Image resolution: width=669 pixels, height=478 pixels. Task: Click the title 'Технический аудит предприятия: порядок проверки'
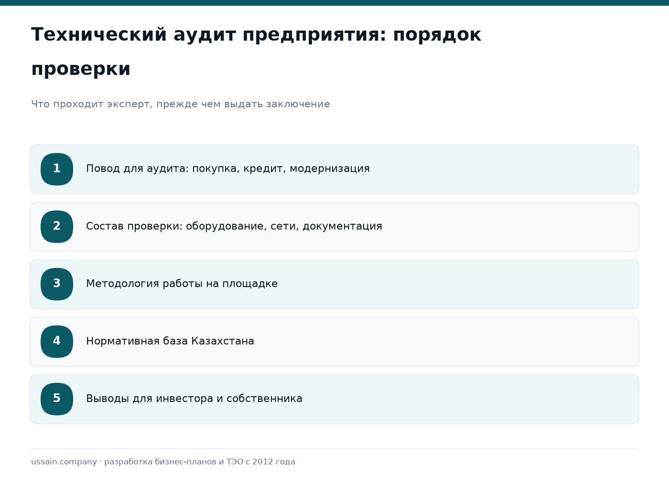[256, 52]
